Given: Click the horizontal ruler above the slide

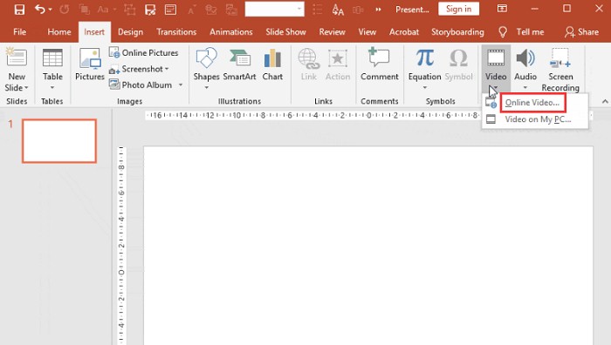Looking at the screenshot, I should coord(313,115).
